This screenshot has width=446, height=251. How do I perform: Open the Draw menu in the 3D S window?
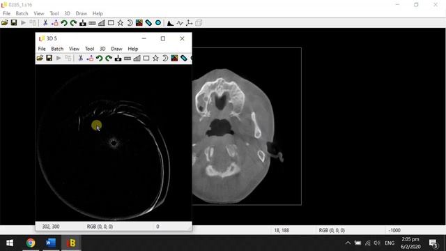pyautogui.click(x=116, y=49)
